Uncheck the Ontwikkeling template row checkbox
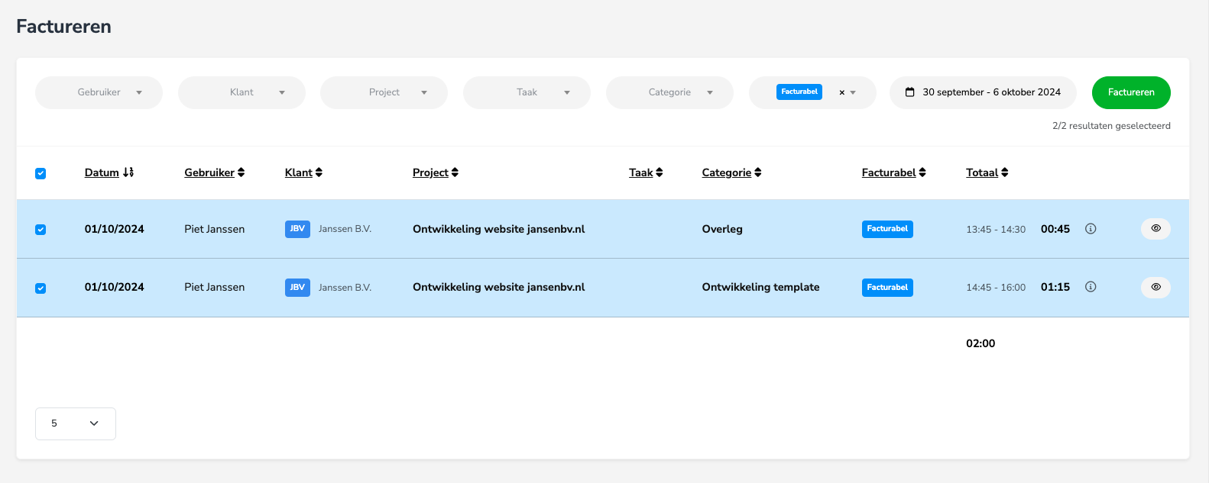This screenshot has width=1209, height=483. (41, 288)
